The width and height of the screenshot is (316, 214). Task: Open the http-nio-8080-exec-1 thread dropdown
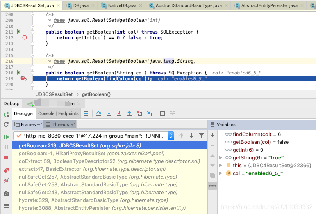pyautogui.click(x=94, y=136)
